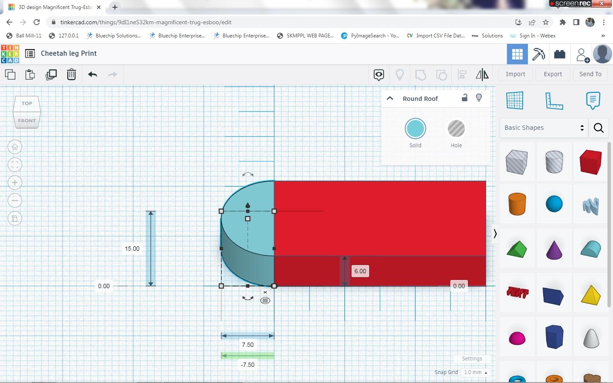Viewport: 613px width, 383px height.
Task: Click the Mirror tool icon
Action: [482, 75]
